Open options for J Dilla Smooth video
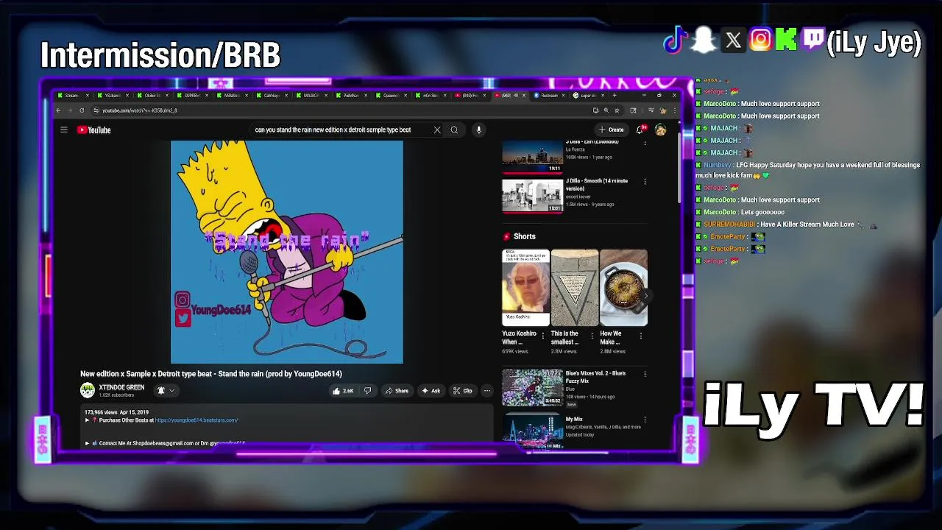Viewport: 942px width, 530px height. point(645,181)
